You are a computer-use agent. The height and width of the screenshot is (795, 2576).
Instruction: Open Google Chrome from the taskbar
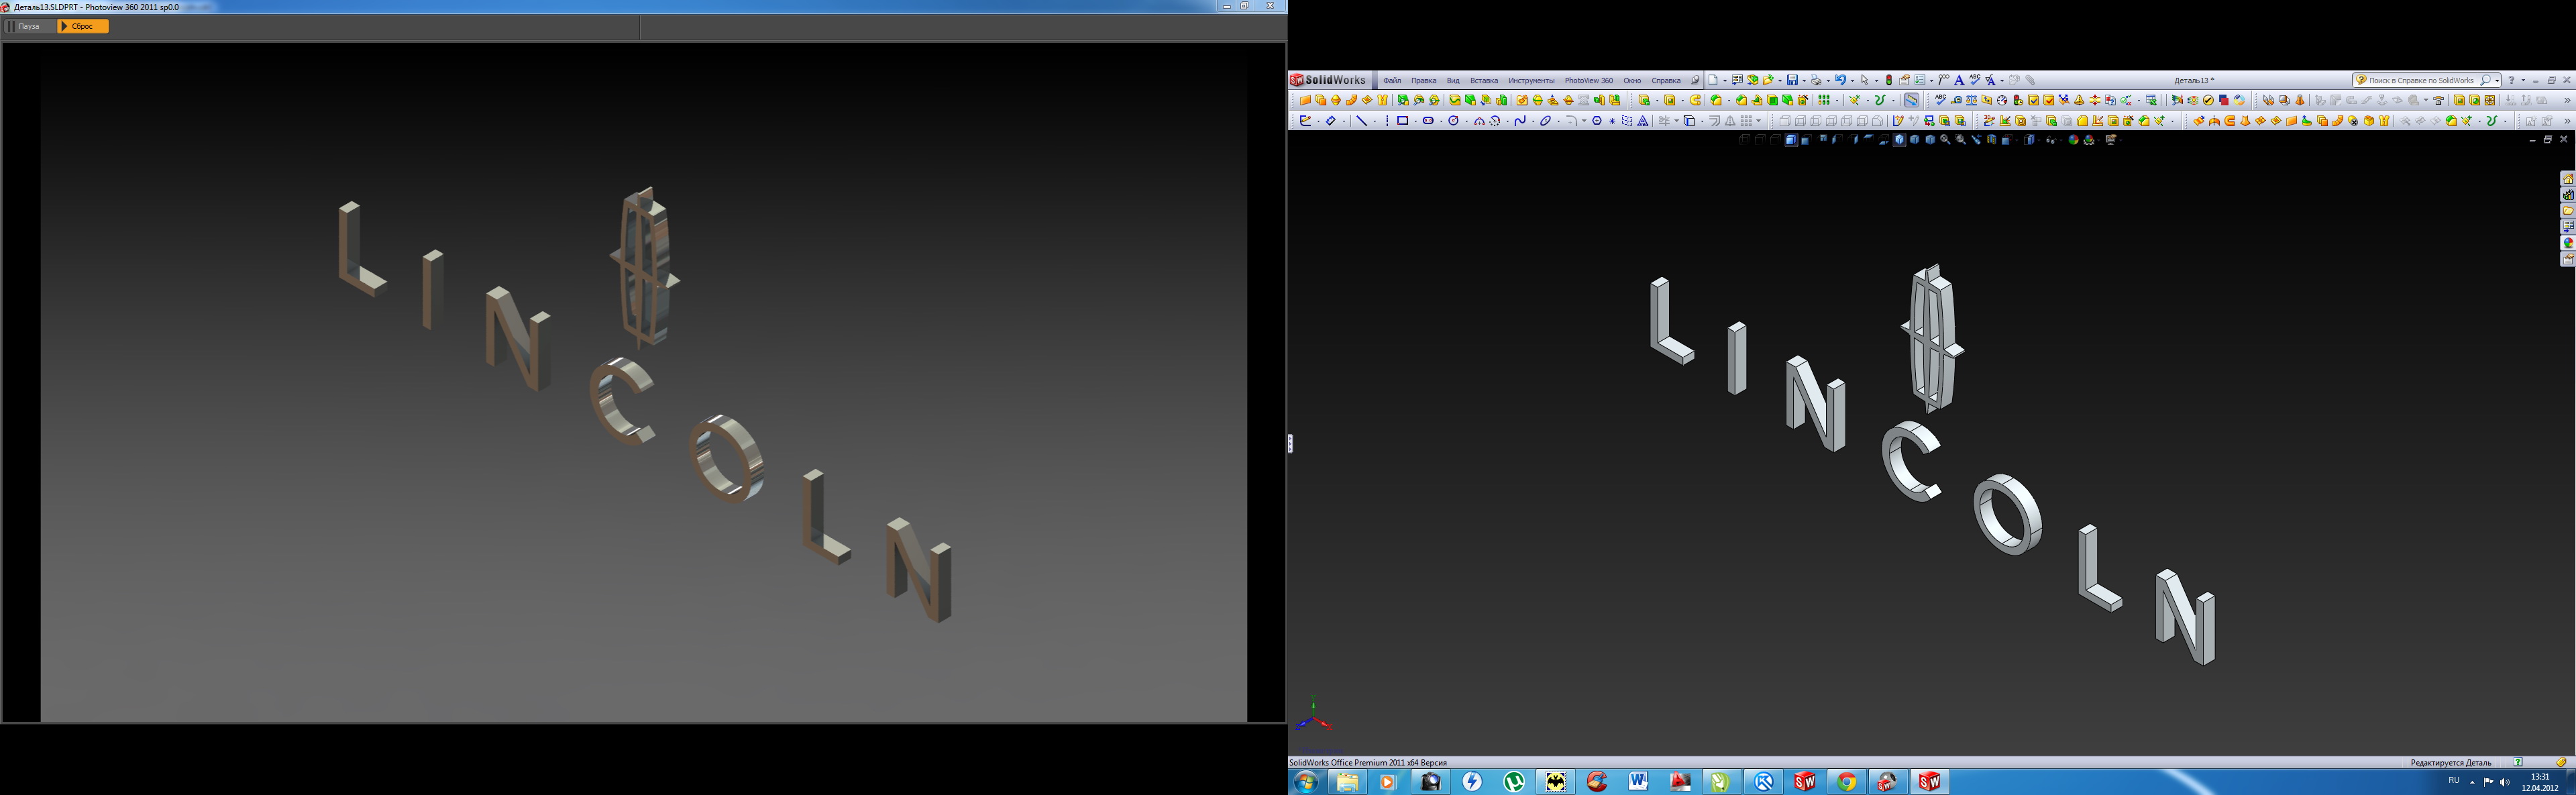1846,781
